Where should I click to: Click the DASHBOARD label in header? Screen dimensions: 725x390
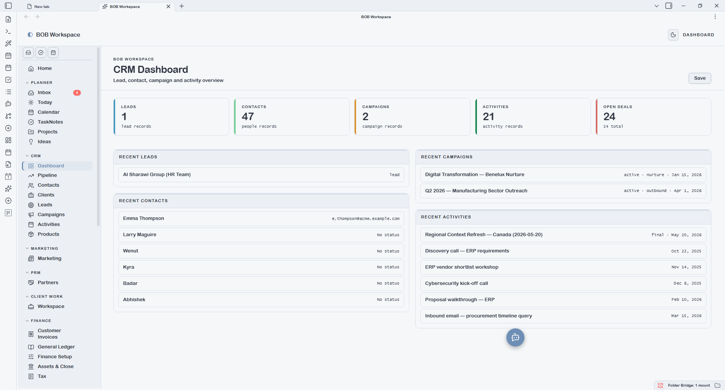coord(698,35)
